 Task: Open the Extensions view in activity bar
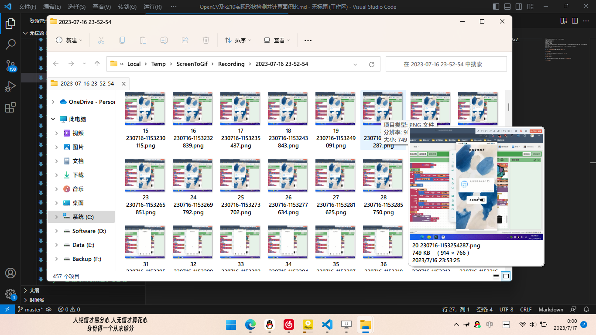click(10, 108)
